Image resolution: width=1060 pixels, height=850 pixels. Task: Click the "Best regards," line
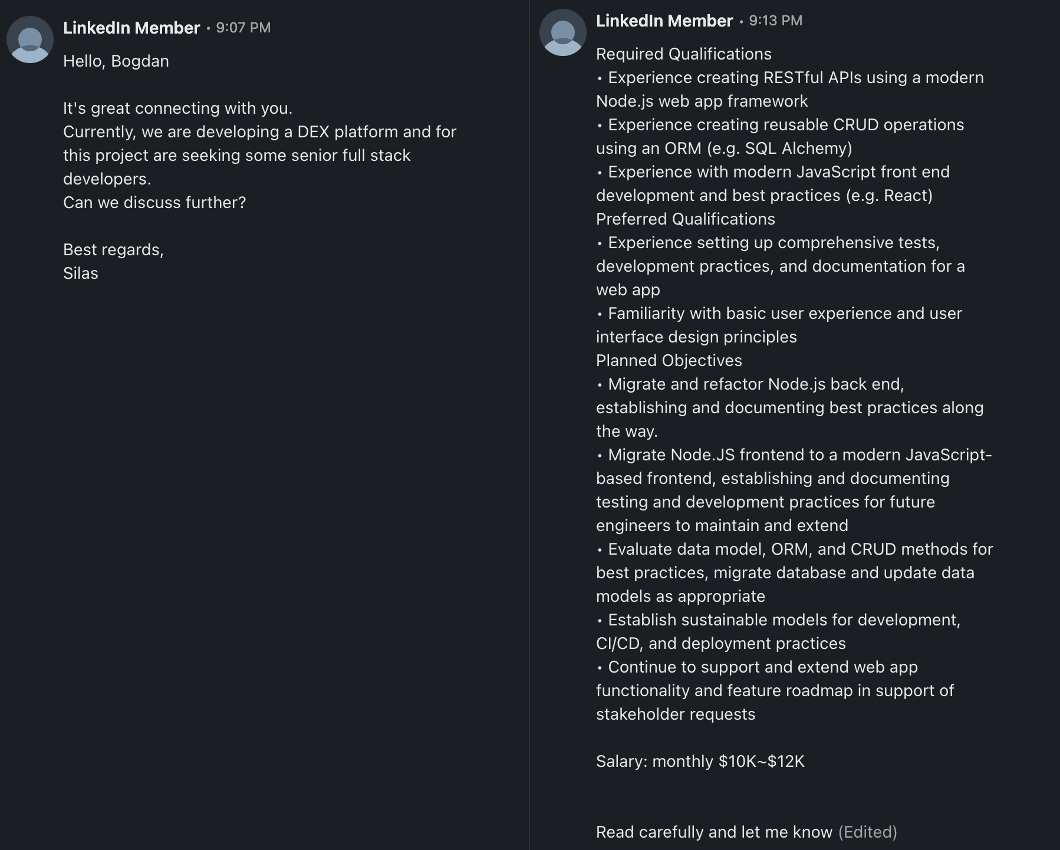tap(113, 250)
